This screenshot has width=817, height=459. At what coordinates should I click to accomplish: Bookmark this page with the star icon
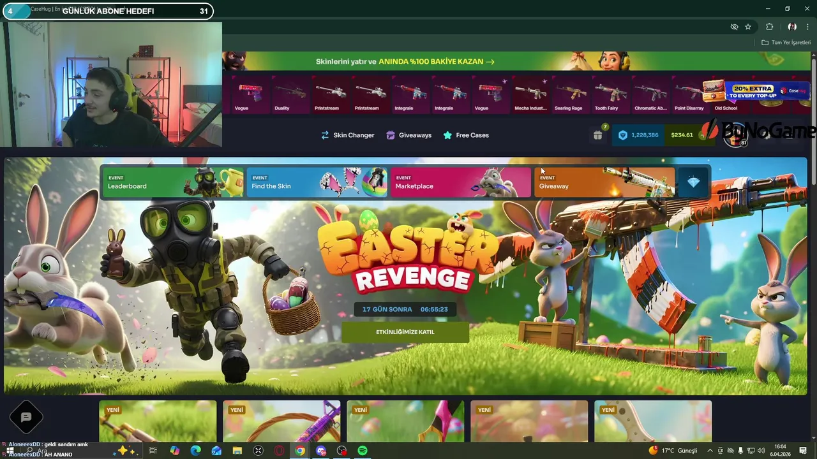[748, 27]
